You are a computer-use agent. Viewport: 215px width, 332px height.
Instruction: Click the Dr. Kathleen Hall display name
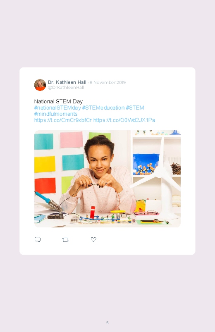coord(67,82)
